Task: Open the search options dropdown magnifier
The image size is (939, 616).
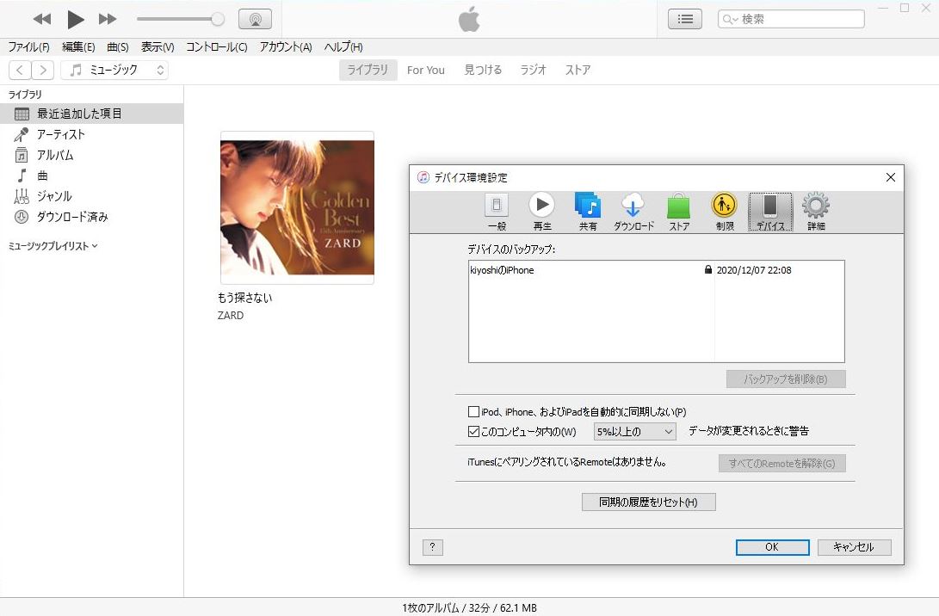Action: point(729,19)
